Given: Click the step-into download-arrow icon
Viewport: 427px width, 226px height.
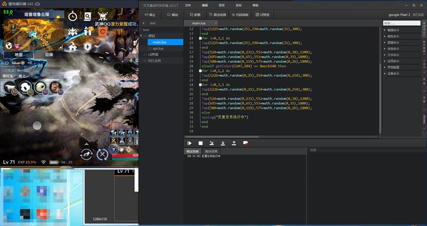Looking at the screenshot, I should pos(223,143).
